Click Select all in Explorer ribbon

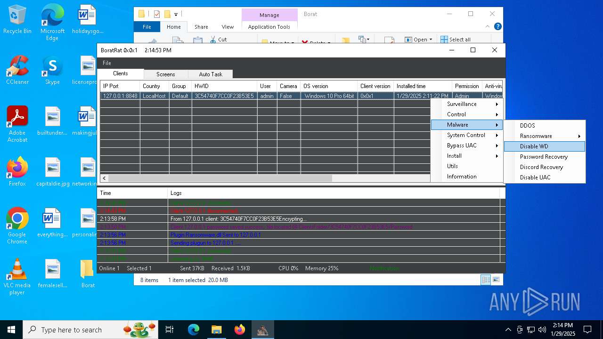point(456,40)
